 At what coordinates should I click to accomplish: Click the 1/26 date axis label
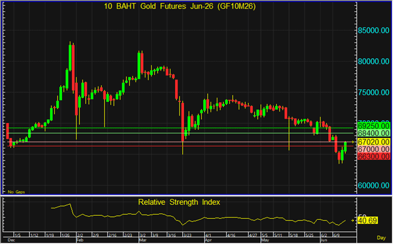[65, 235]
